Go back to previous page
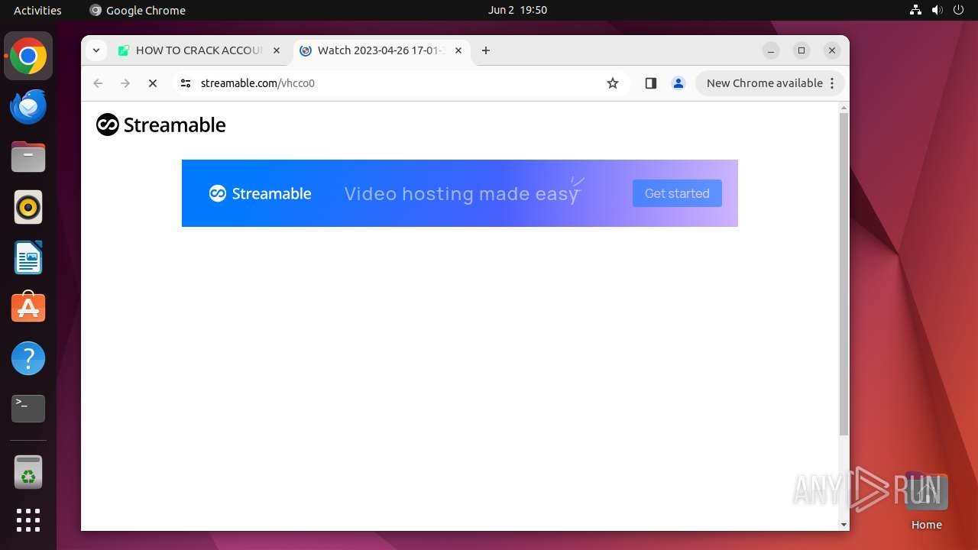The width and height of the screenshot is (978, 550). [x=98, y=83]
